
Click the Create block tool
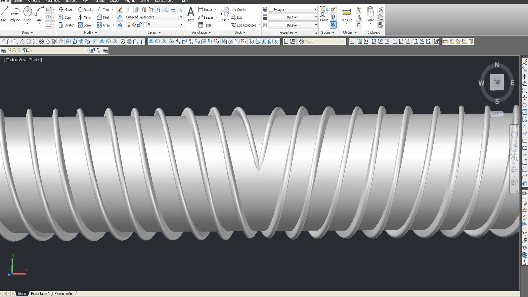pos(239,9)
